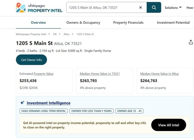Go to Investment Potential tab
The width and height of the screenshot is (194, 140).
point(173,22)
